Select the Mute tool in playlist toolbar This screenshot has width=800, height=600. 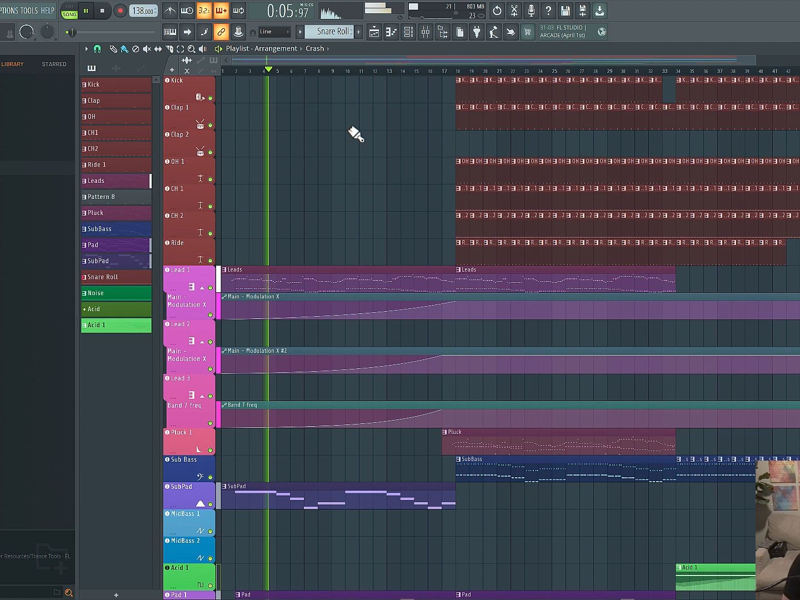click(147, 49)
